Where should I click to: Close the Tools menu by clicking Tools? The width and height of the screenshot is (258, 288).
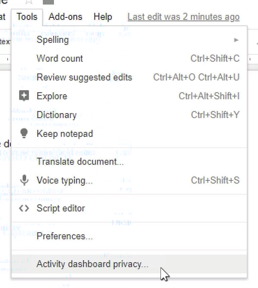coord(27,17)
